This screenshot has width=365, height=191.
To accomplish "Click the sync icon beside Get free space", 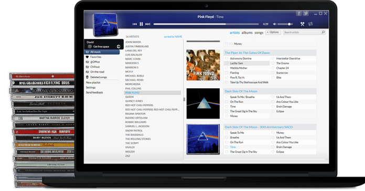I will pos(119,47).
